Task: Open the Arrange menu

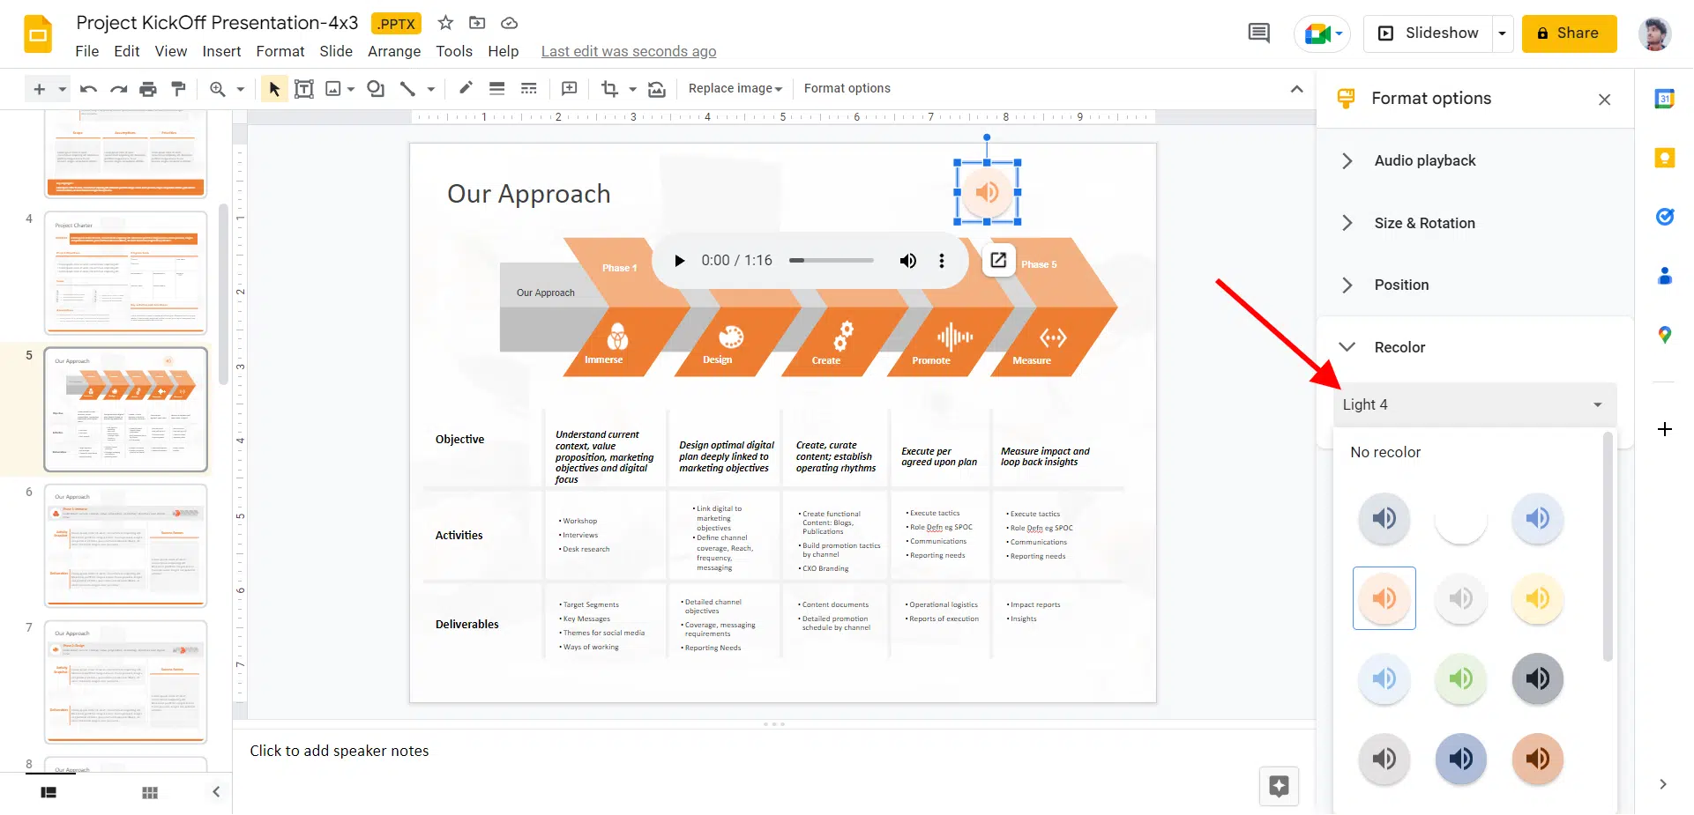Action: [x=393, y=51]
